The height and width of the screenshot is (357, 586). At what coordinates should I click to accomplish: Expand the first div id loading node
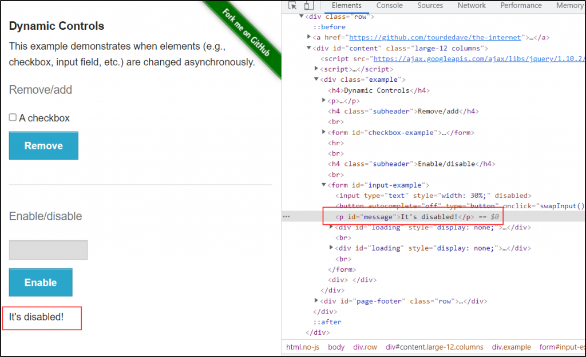pyautogui.click(x=331, y=227)
